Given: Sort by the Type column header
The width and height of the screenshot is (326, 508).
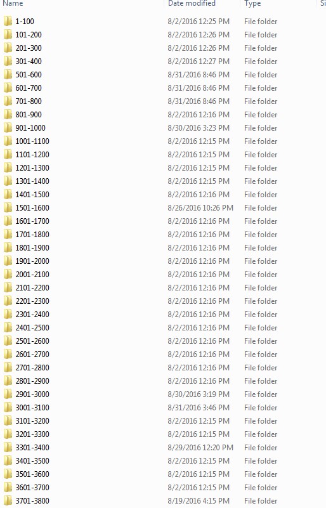Looking at the screenshot, I should 252,3.
